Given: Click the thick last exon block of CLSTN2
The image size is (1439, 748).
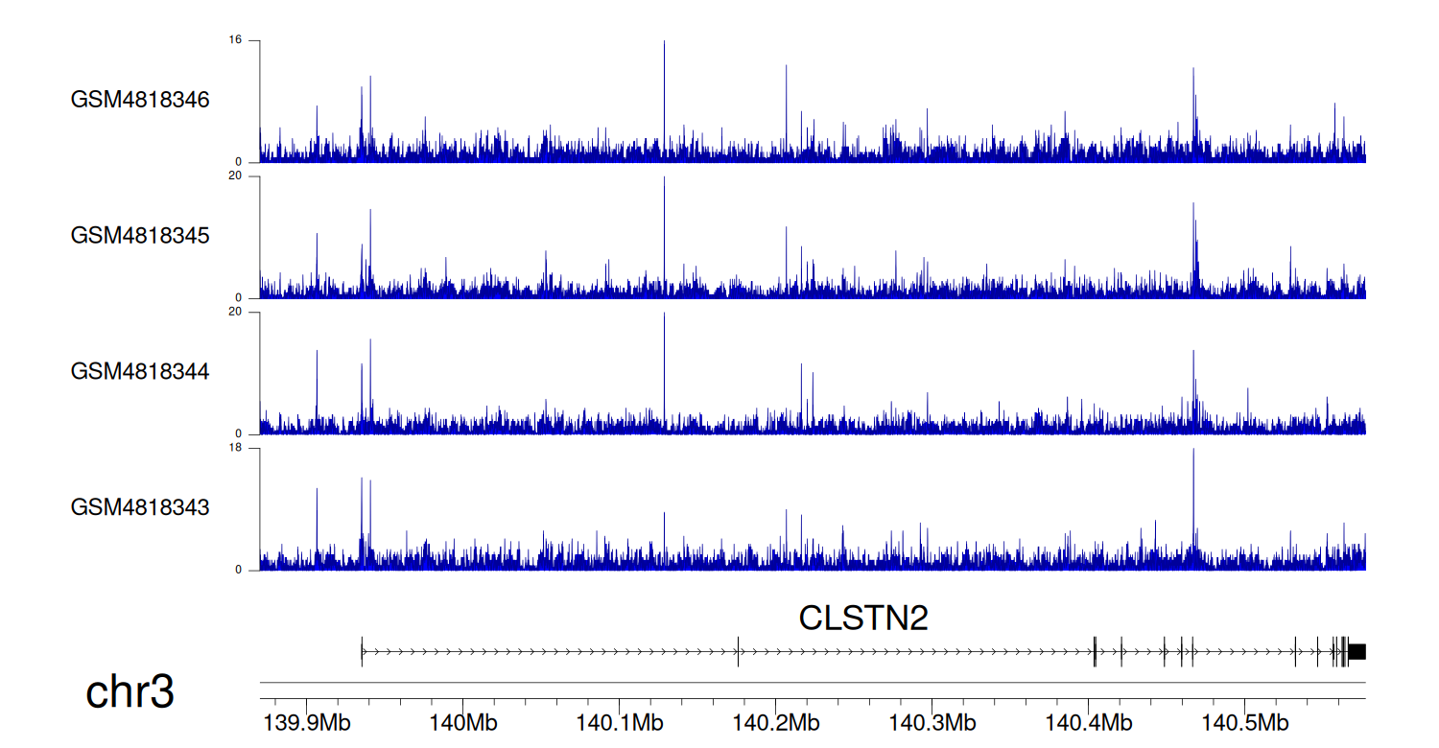Looking at the screenshot, I should [1356, 651].
